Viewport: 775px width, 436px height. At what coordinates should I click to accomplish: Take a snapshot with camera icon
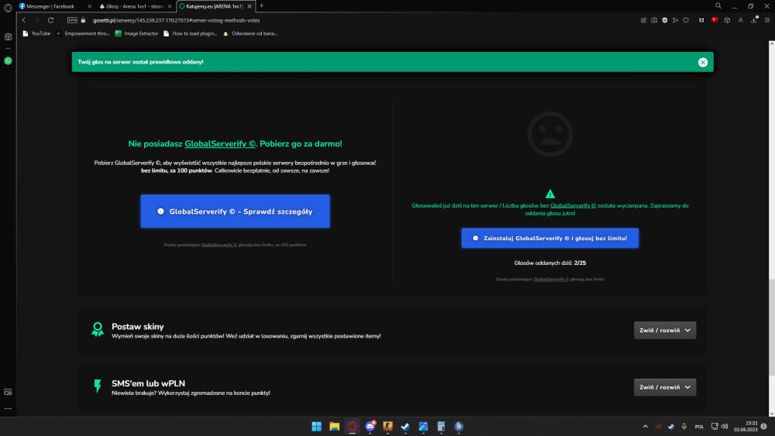tap(654, 20)
